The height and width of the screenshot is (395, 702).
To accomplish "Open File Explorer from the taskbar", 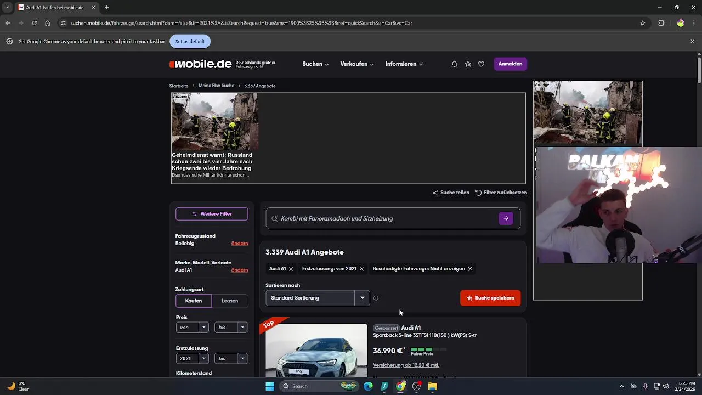I will (x=433, y=386).
